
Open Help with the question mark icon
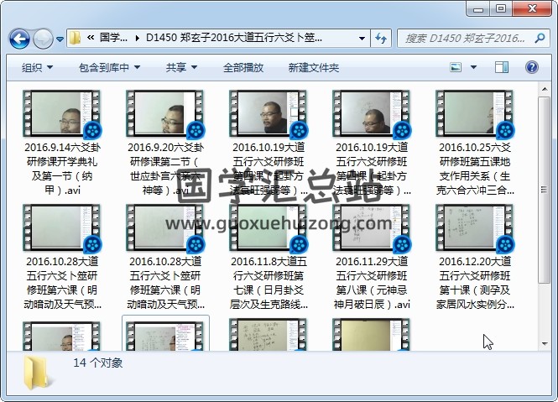coord(532,67)
